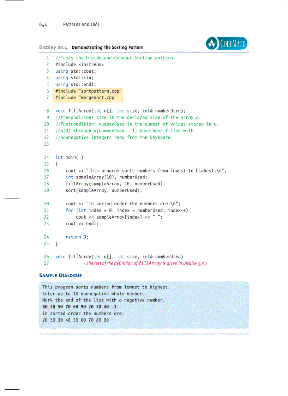Click the bold input '80 30 50 70 60 90 20 30 40 -1'

[79, 307]
